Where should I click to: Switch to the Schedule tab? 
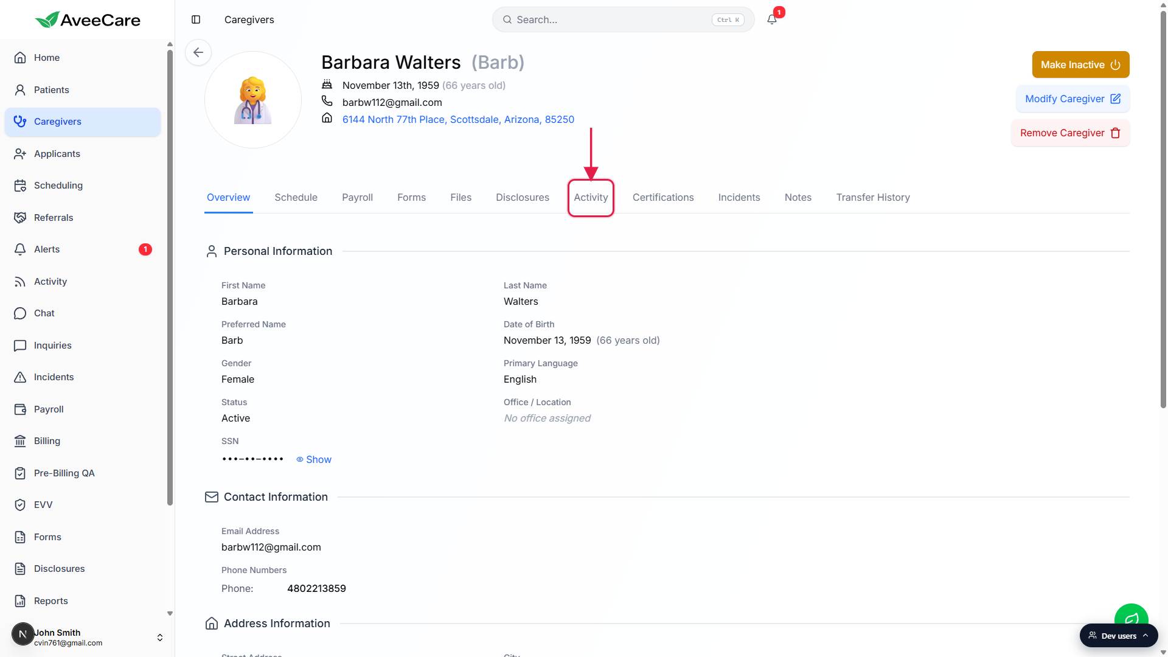coord(296,198)
